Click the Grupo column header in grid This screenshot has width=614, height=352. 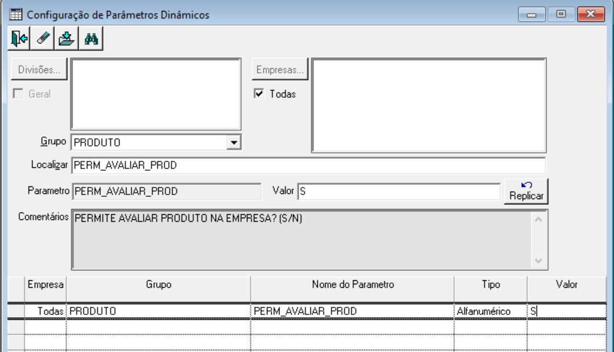[x=159, y=289]
